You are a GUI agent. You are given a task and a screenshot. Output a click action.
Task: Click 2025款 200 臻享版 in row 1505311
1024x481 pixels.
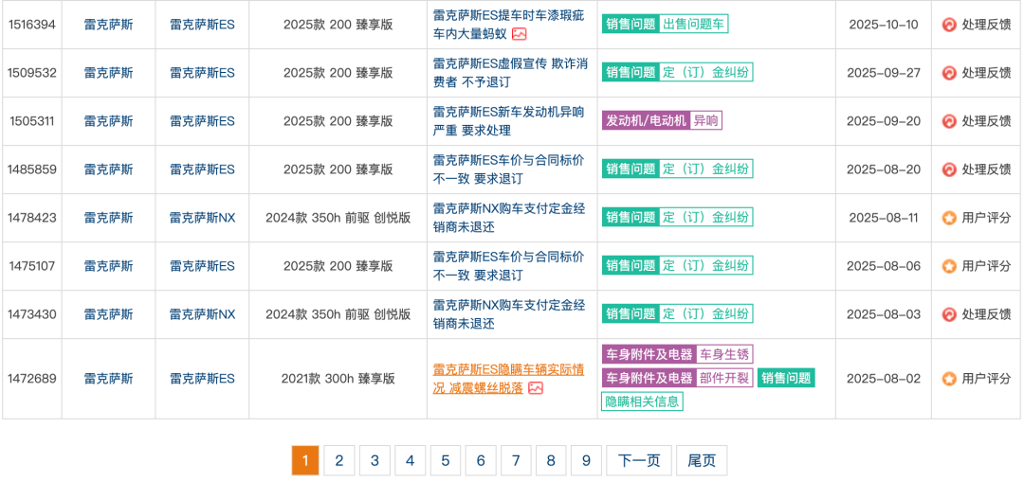[x=338, y=121]
